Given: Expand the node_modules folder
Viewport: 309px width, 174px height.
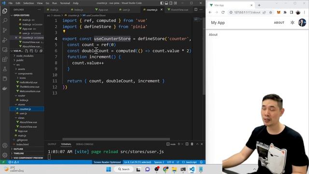Looking at the screenshot, I should point(25,56).
